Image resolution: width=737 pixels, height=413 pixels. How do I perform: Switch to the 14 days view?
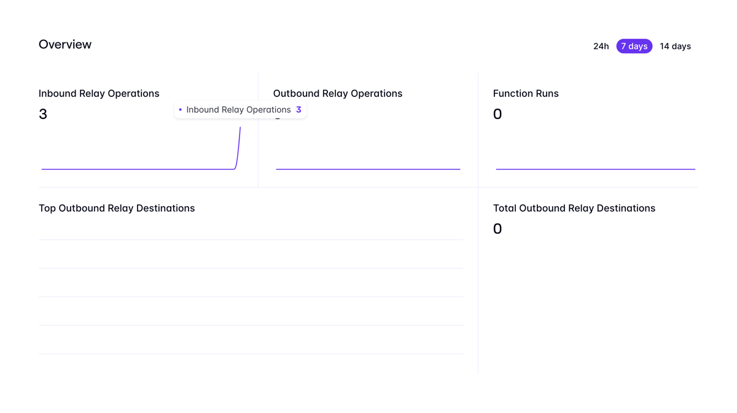coord(675,46)
